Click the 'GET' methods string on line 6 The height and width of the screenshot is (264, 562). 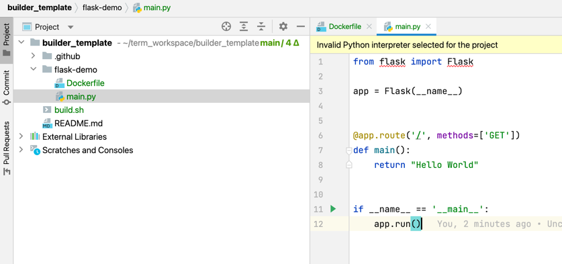497,136
